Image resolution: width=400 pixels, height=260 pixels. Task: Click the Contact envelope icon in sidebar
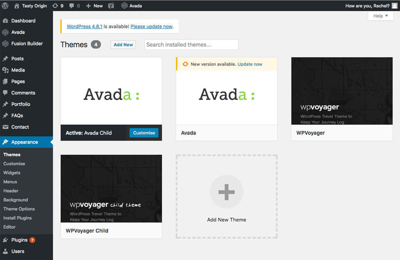coord(5,127)
